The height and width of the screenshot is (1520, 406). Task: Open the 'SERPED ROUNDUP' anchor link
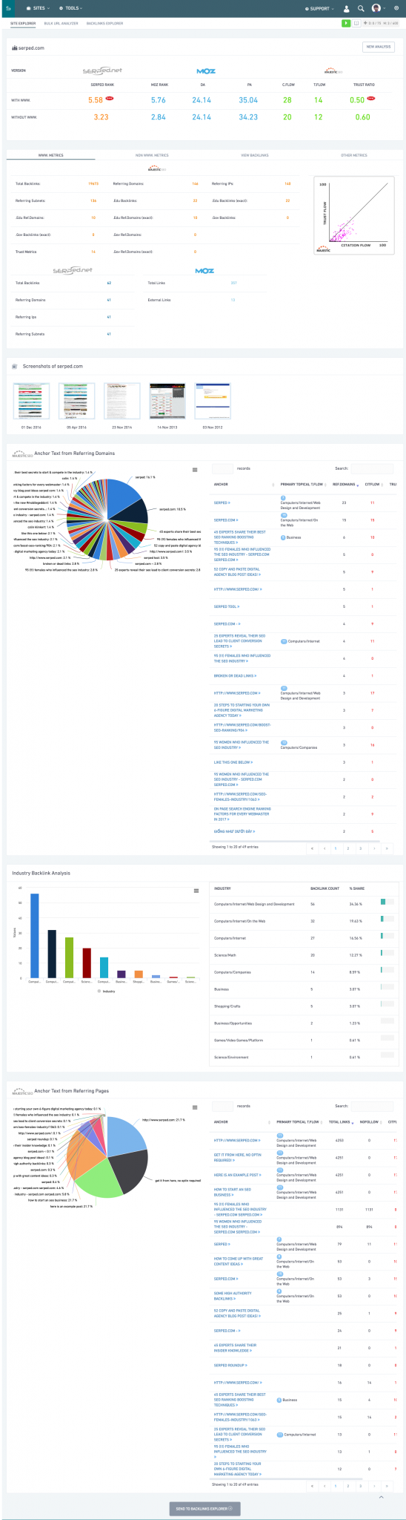[x=231, y=1365]
